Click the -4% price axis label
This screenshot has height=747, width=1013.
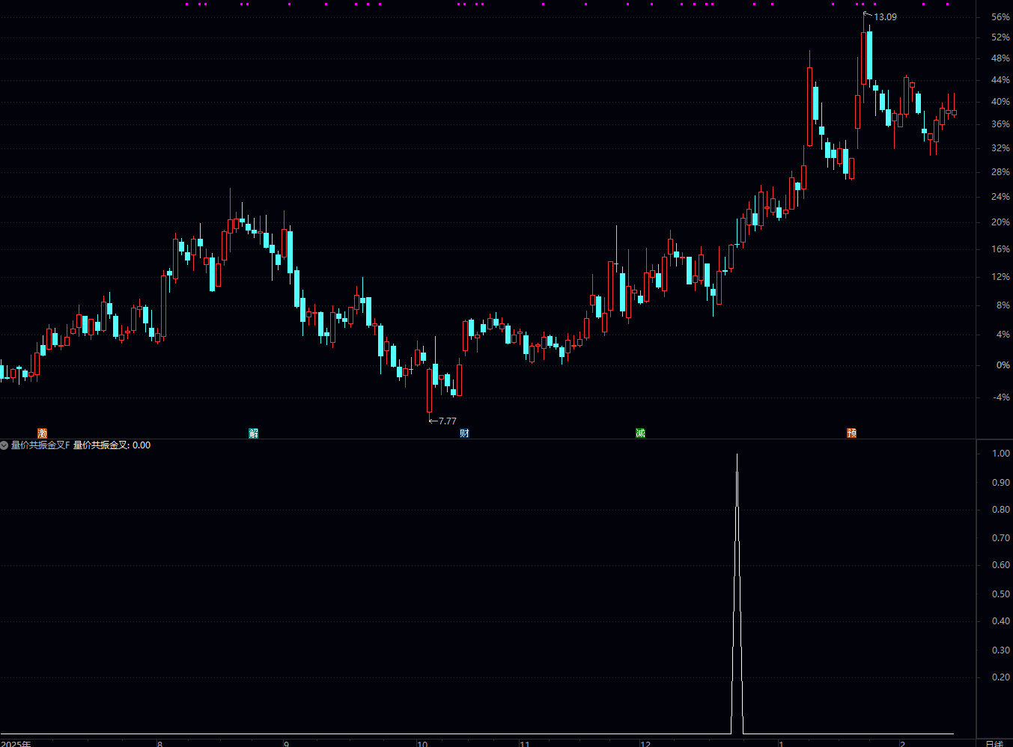[x=1002, y=397]
